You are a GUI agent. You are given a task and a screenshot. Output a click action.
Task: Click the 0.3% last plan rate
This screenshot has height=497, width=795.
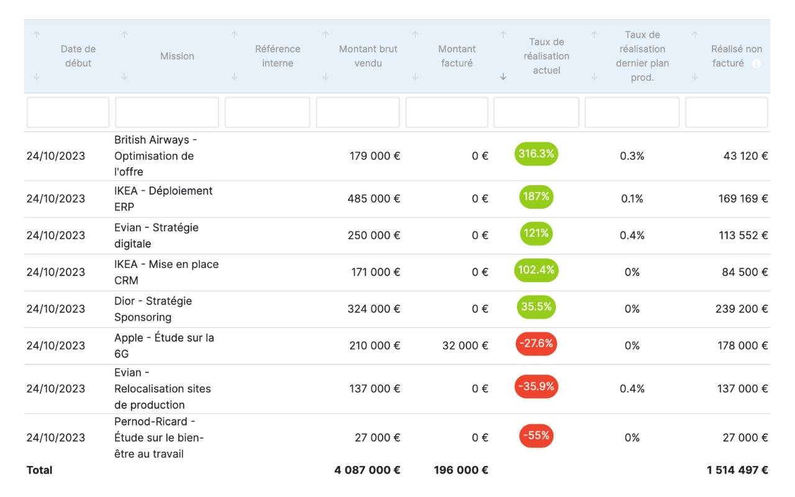(632, 156)
